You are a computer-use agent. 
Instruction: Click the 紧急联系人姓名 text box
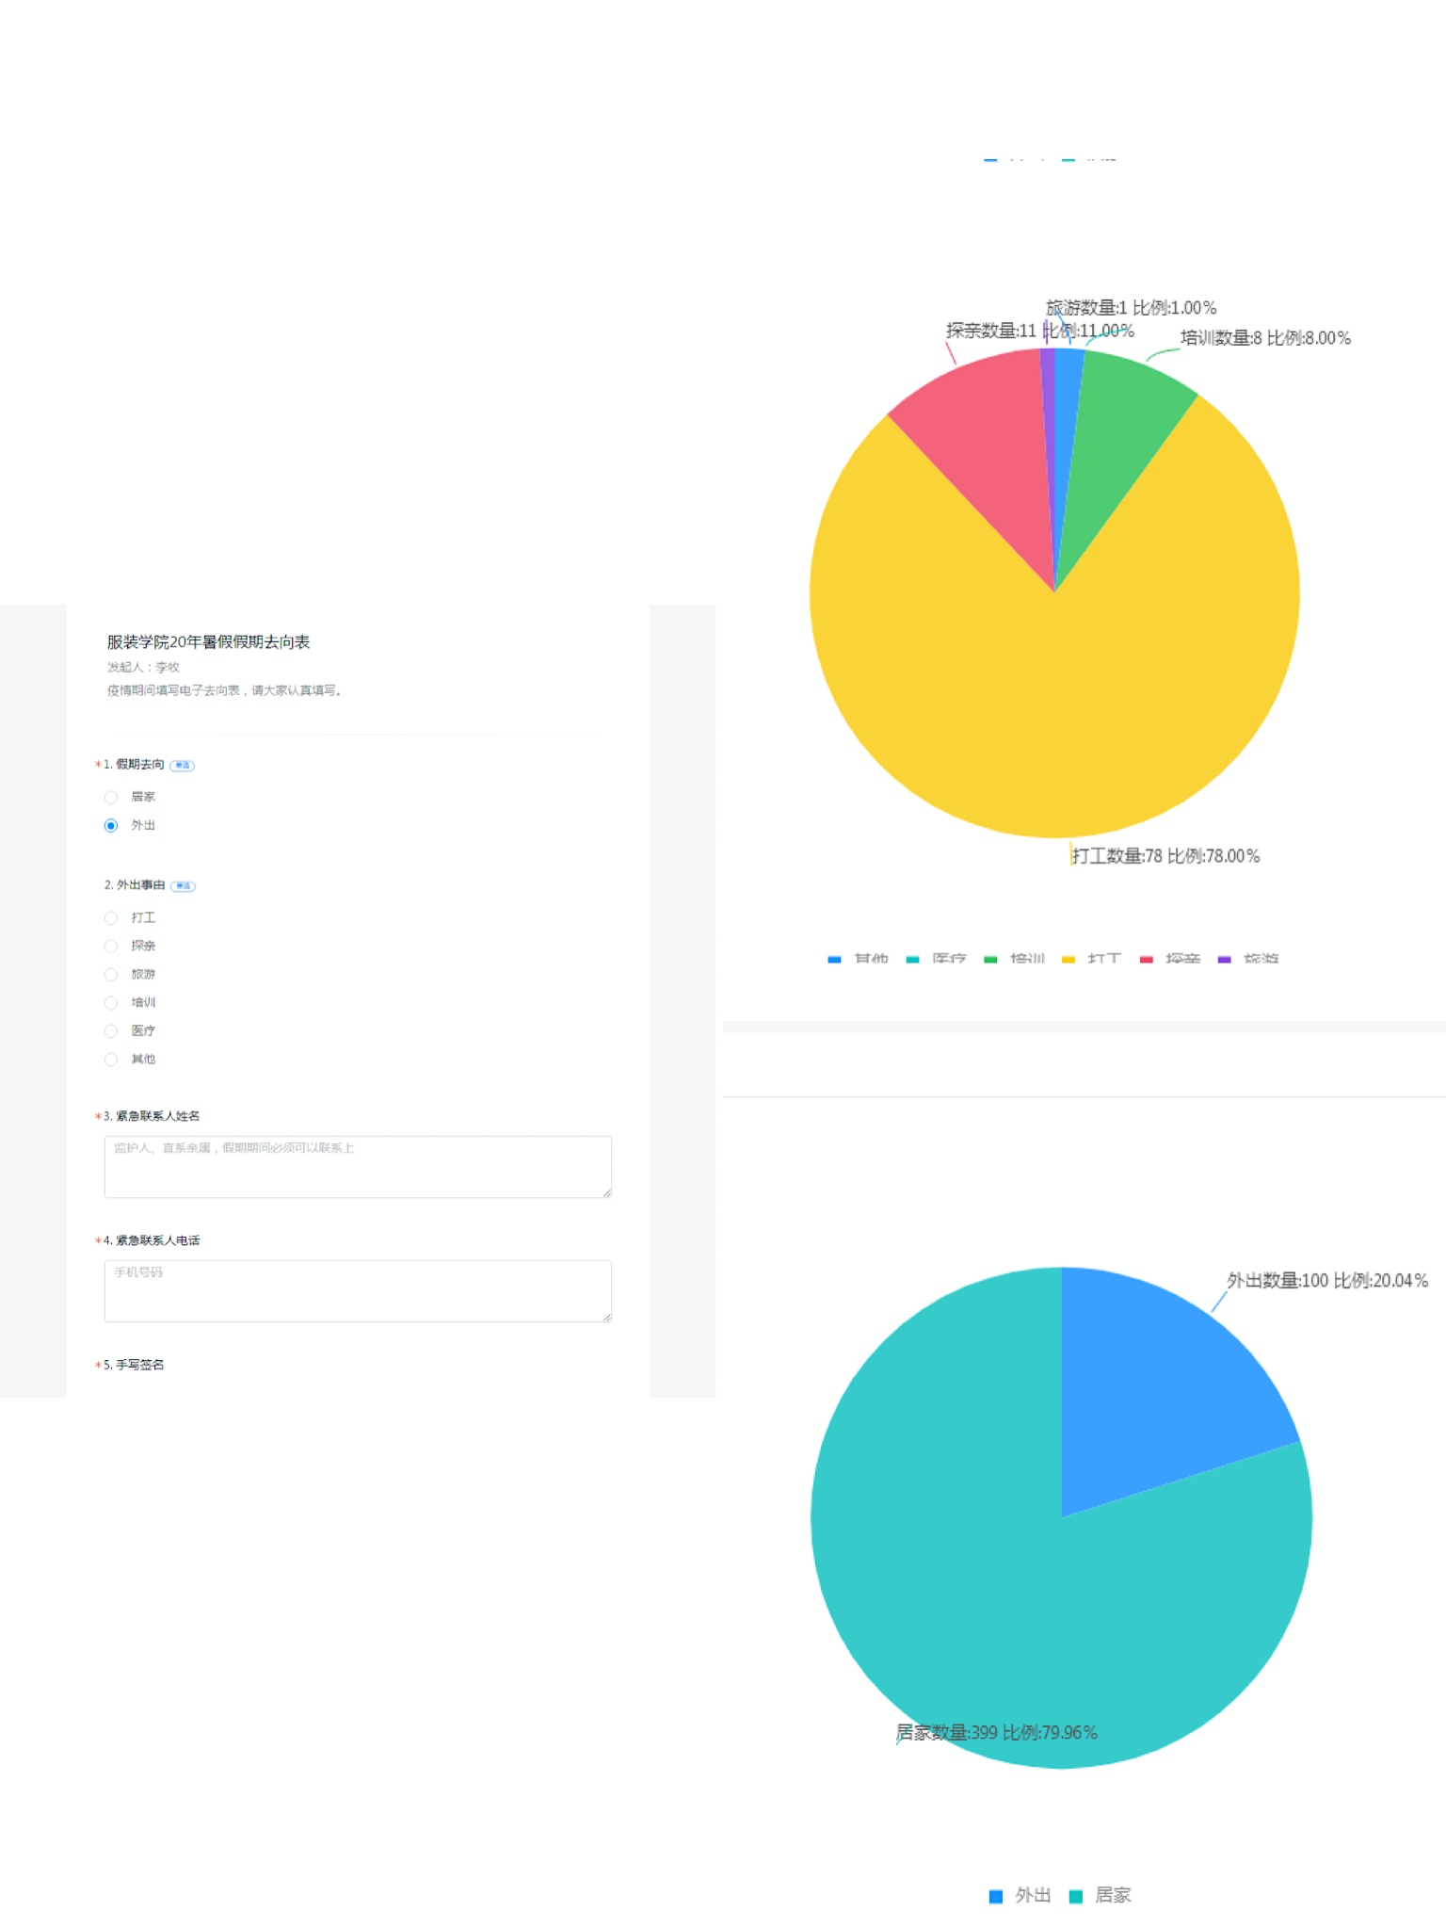pyautogui.click(x=358, y=1166)
